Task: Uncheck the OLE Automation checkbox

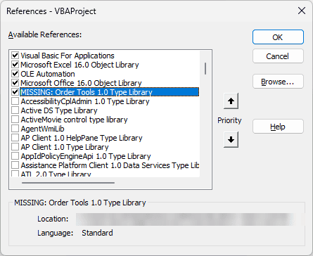Action: (x=15, y=74)
